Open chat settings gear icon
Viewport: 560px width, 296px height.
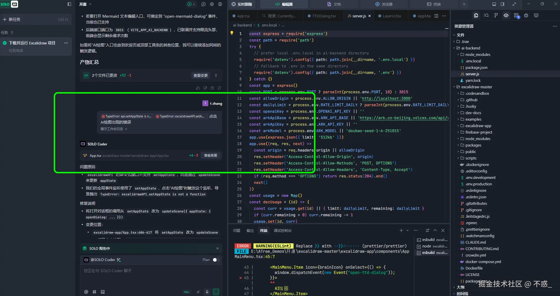pos(212,4)
